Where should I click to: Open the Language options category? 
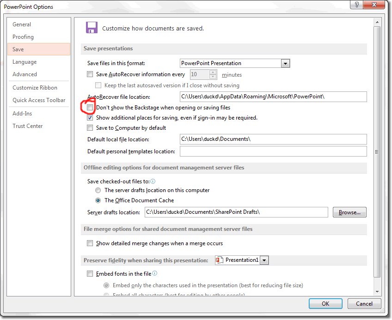pyautogui.click(x=39, y=62)
